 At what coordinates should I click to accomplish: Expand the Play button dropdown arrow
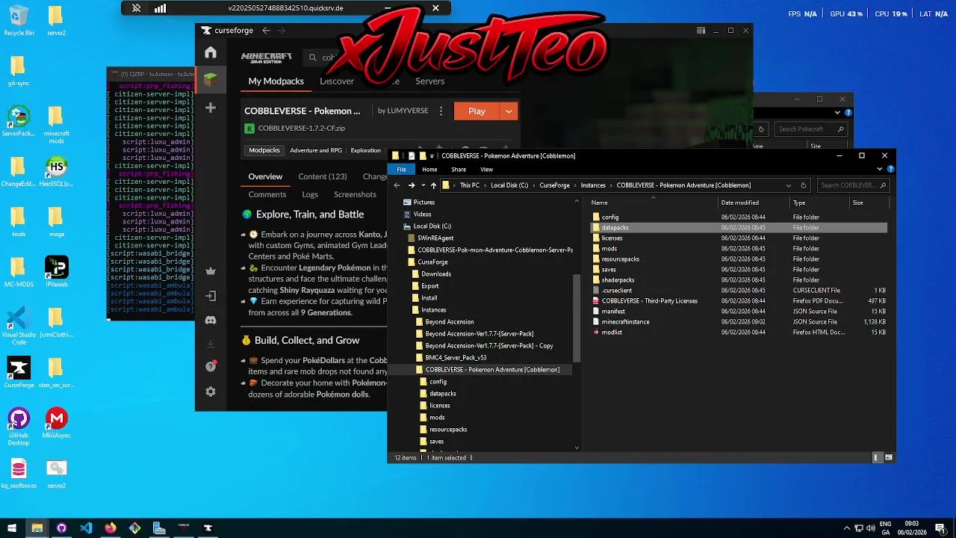(x=509, y=111)
